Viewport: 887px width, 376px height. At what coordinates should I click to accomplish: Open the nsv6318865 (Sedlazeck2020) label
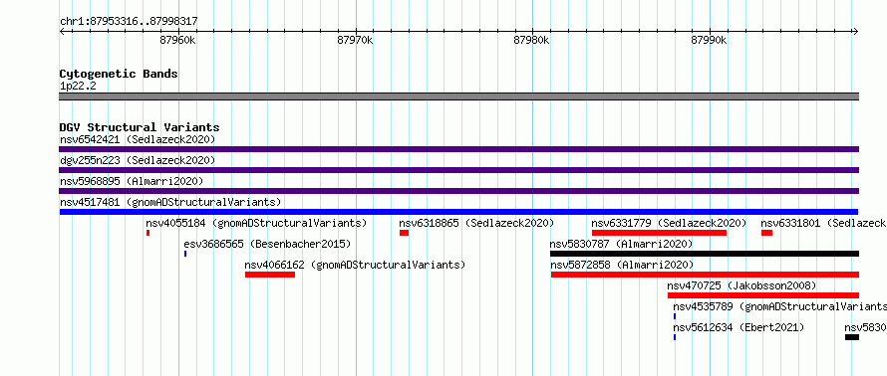tap(476, 223)
